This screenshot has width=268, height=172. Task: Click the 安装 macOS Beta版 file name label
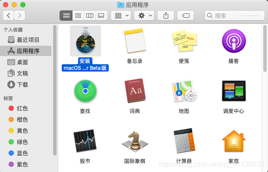click(85, 64)
